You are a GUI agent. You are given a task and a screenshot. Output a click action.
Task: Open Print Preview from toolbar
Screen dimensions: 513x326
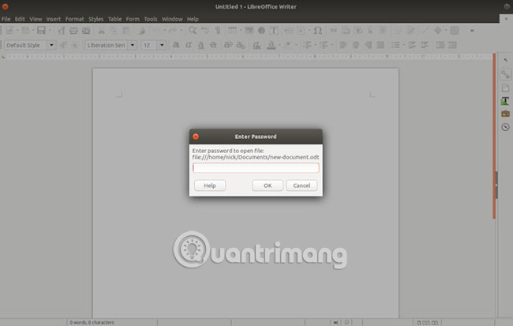pyautogui.click(x=86, y=31)
